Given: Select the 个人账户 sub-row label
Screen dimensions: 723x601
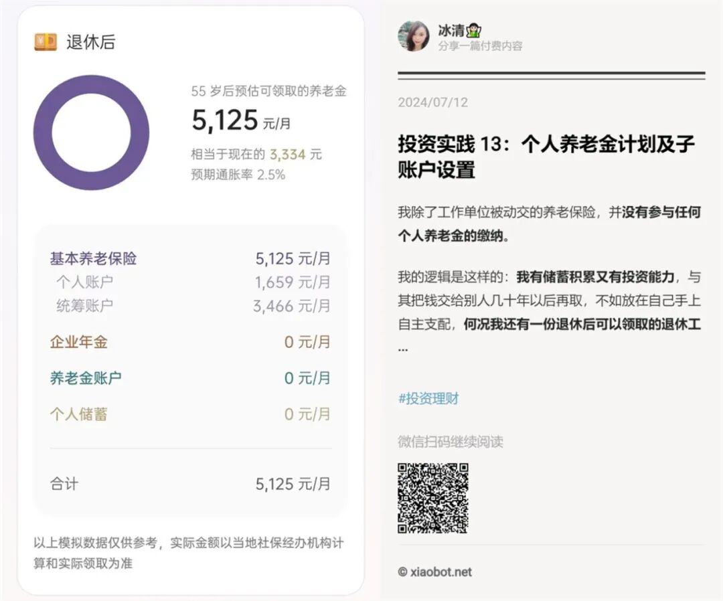Looking at the screenshot, I should [x=85, y=282].
